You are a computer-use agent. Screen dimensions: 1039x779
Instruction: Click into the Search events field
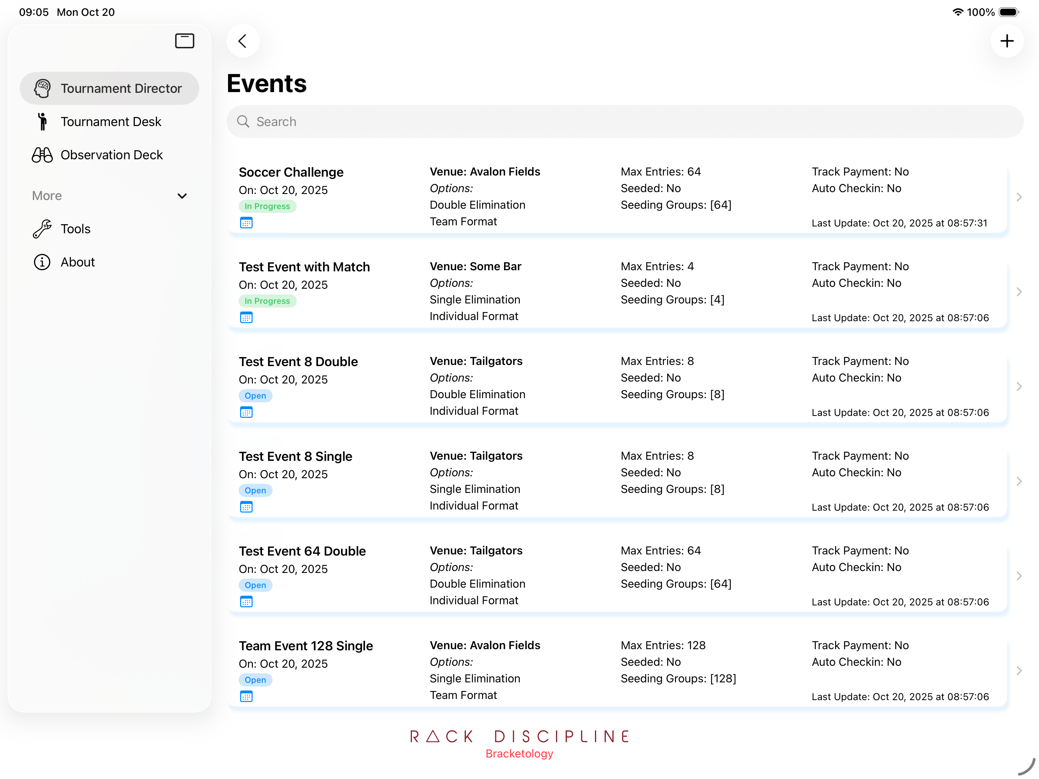[x=625, y=122]
